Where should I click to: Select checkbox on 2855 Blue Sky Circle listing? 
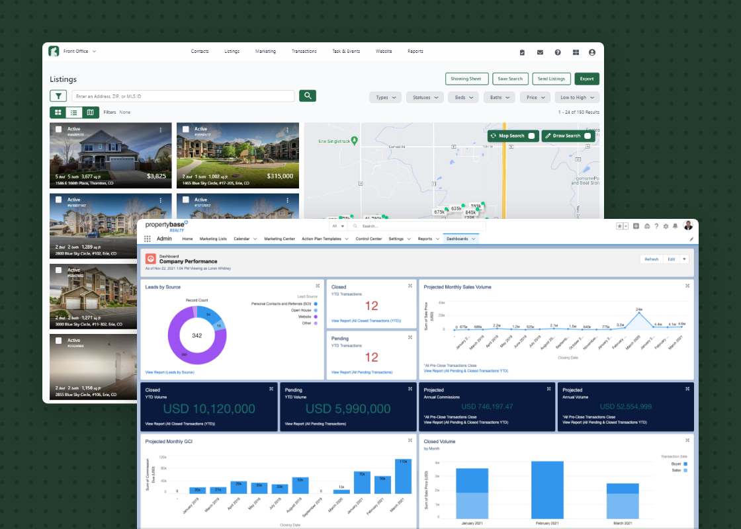tap(59, 341)
